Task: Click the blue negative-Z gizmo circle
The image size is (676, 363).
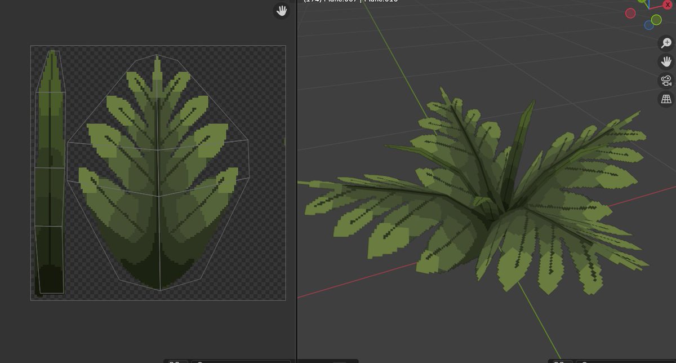Action: pyautogui.click(x=649, y=25)
